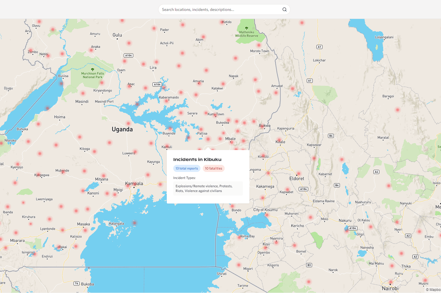
Task: Click the Bukoba town label
Action: [88, 284]
